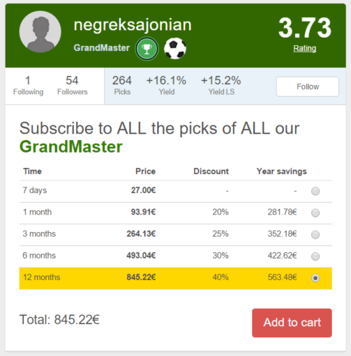Viewport: 351px width, 356px height.
Task: Open the 264 Picks stat
Action: coord(122,86)
